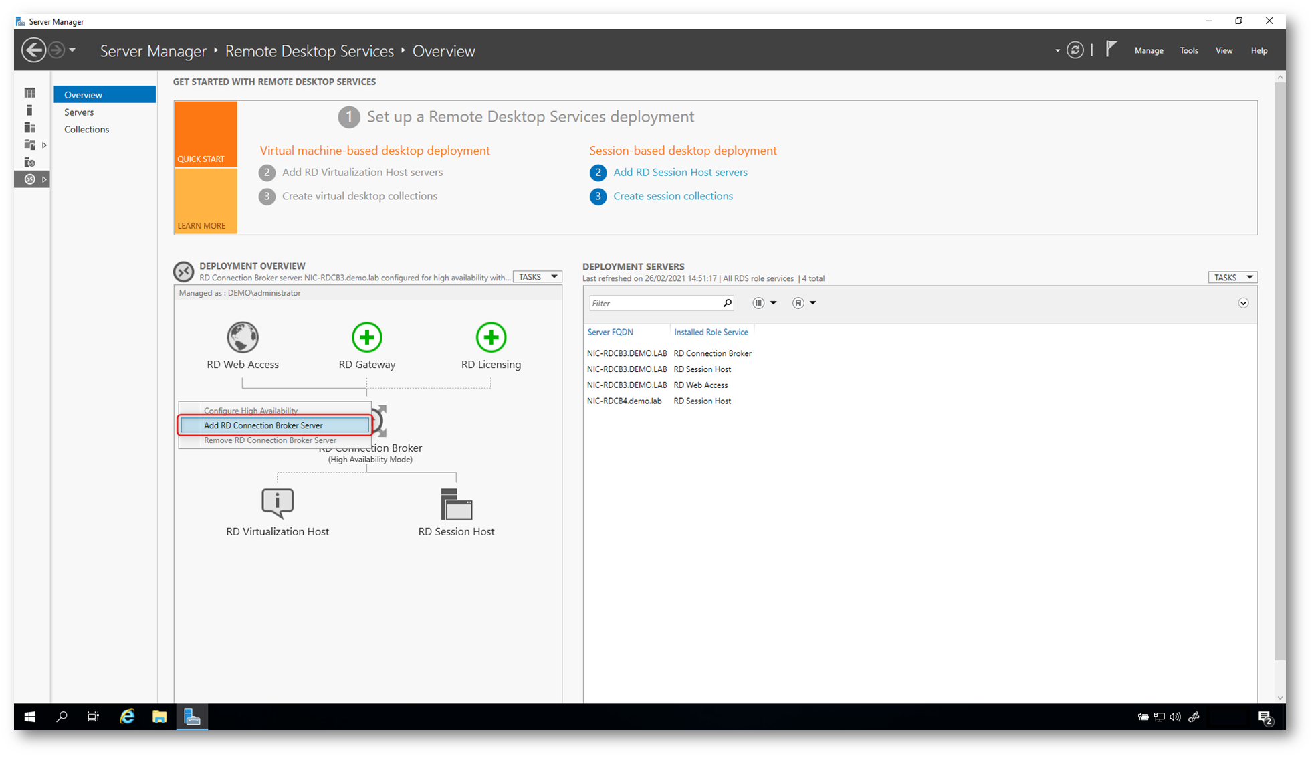
Task: Expand the collapse chevron in servers panel
Action: (1243, 303)
